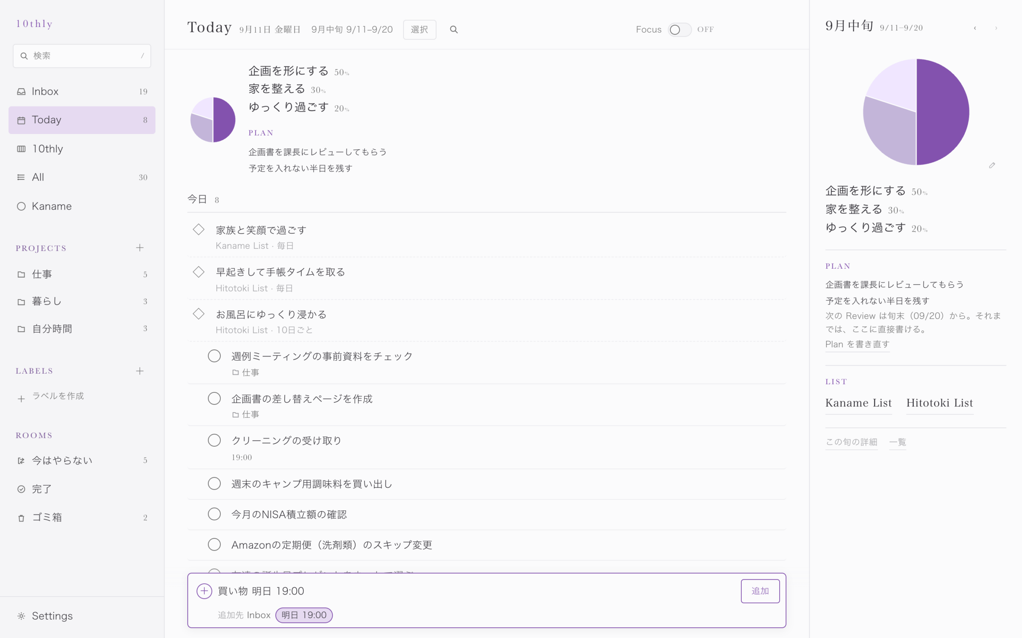Open All tasks in sidebar
1022x638 pixels.
pyautogui.click(x=82, y=177)
